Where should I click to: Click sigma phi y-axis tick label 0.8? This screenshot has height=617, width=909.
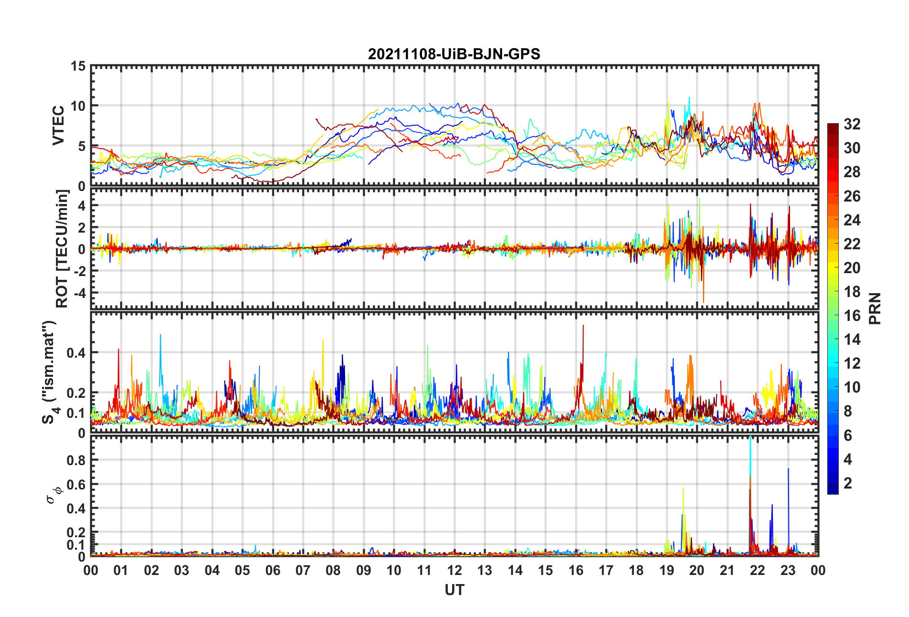coord(76,460)
